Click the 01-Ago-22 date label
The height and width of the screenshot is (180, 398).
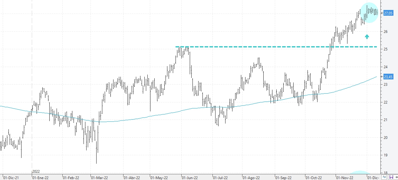tap(251, 178)
